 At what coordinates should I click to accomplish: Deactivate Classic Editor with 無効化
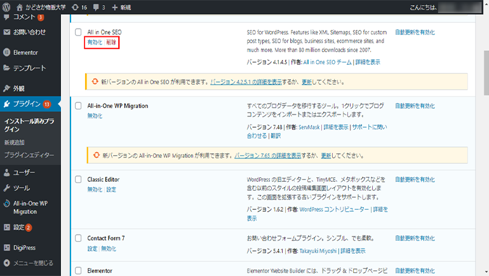tap(95, 190)
